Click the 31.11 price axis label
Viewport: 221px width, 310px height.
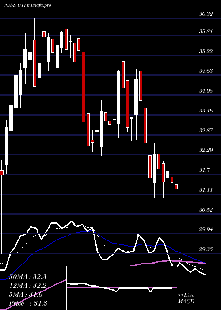coord(206,190)
